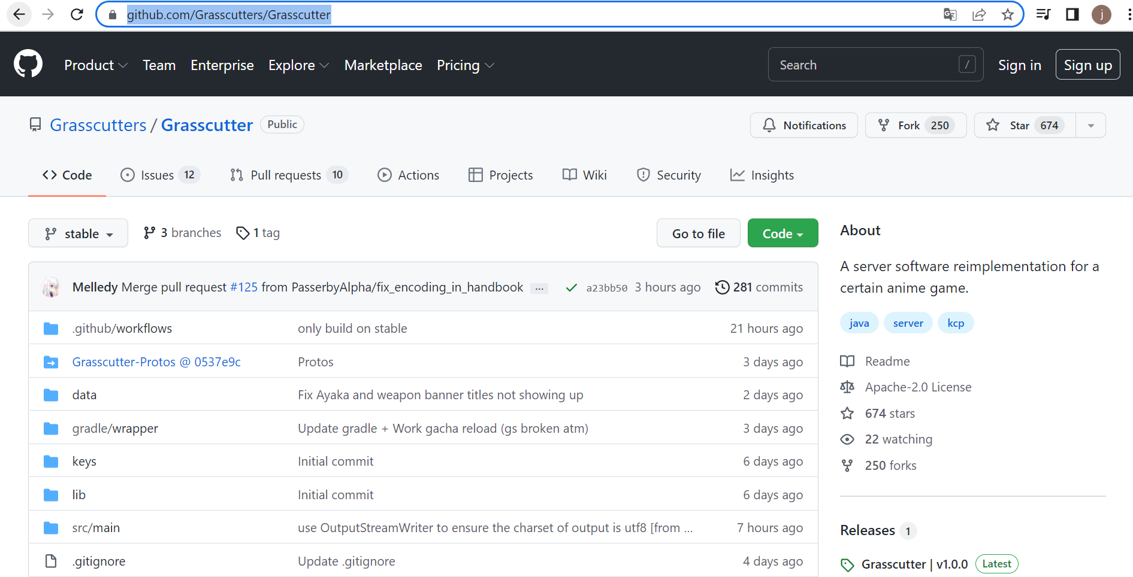Click the GitHub Octocat logo
This screenshot has width=1133, height=577.
click(x=28, y=64)
